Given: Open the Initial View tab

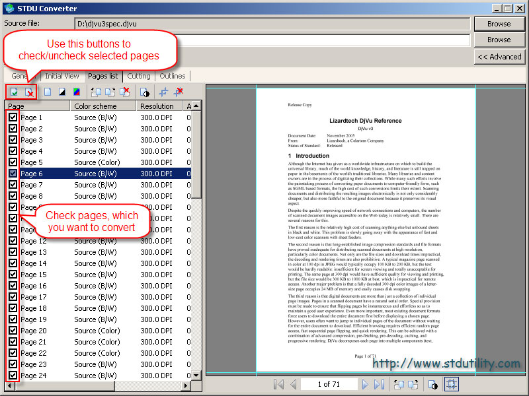Looking at the screenshot, I should click(62, 76).
